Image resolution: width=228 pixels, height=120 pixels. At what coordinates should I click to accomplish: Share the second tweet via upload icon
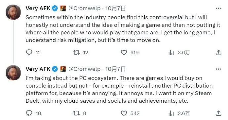218,113
